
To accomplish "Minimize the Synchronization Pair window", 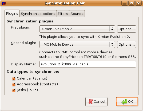I will [125, 3].
